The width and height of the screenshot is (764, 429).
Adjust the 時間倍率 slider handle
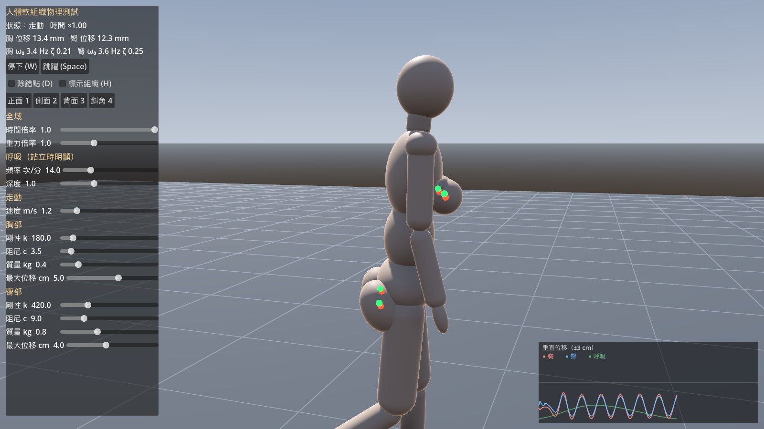tap(154, 130)
